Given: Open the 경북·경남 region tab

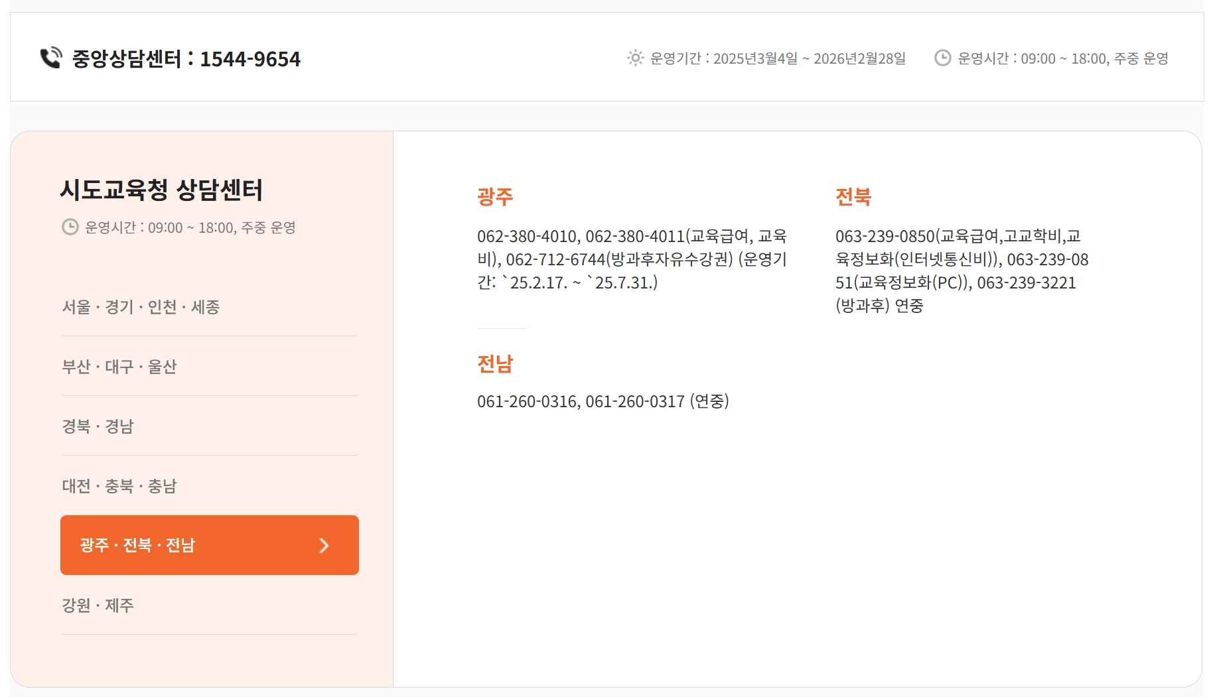Looking at the screenshot, I should click(x=210, y=426).
